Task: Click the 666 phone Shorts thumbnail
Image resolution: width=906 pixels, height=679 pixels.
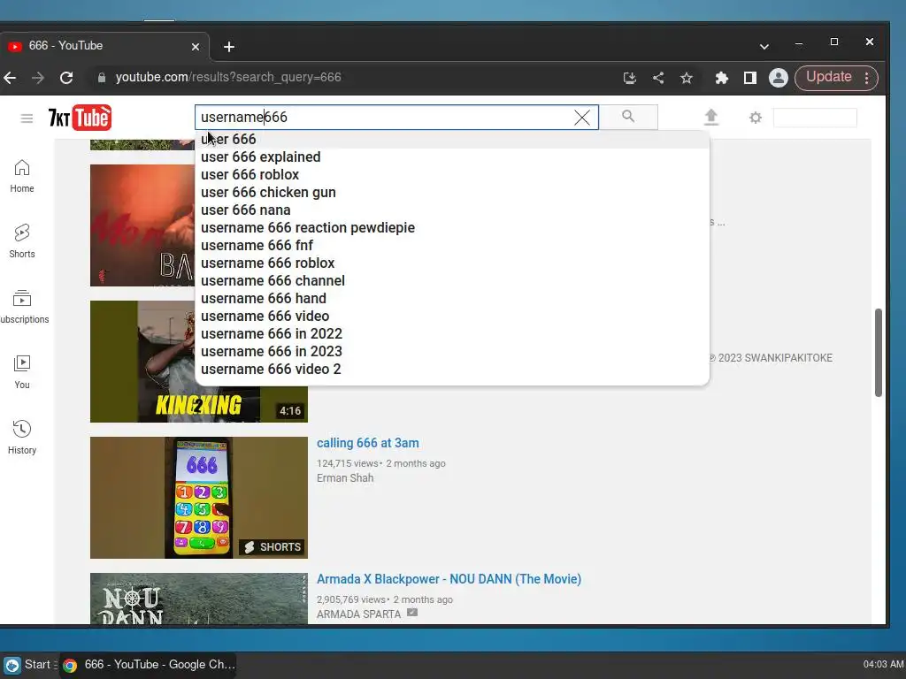Action: tap(199, 498)
